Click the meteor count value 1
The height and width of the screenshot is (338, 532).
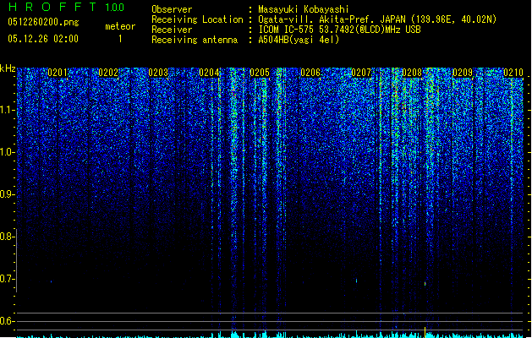(120, 39)
